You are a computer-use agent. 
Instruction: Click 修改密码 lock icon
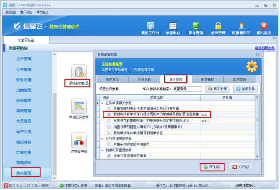218,26
